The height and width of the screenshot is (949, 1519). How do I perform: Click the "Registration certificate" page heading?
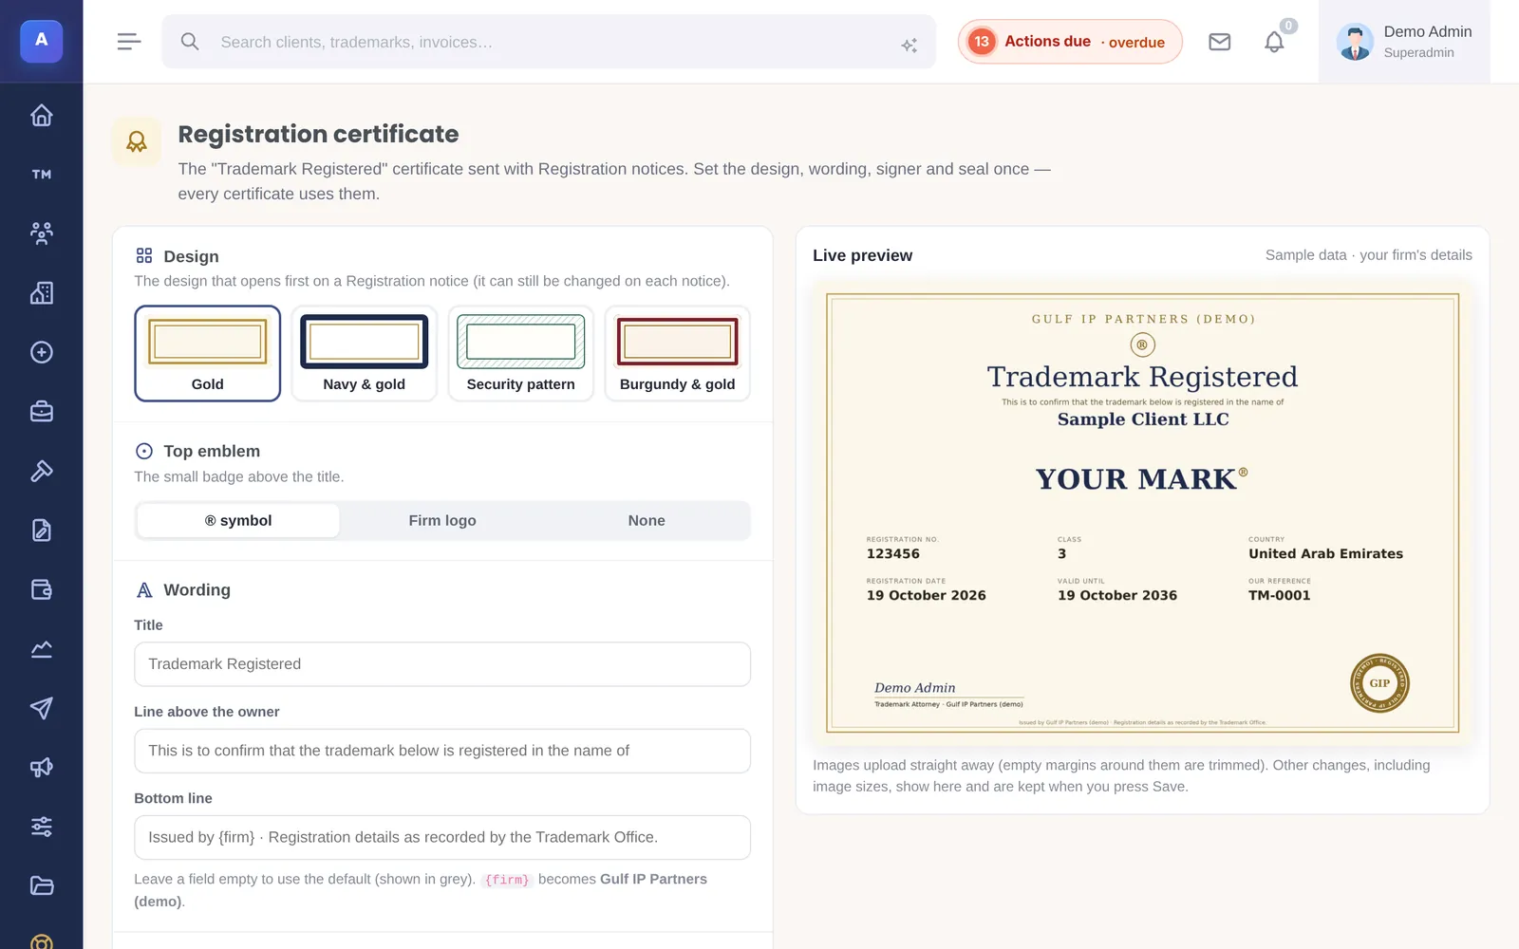point(318,135)
